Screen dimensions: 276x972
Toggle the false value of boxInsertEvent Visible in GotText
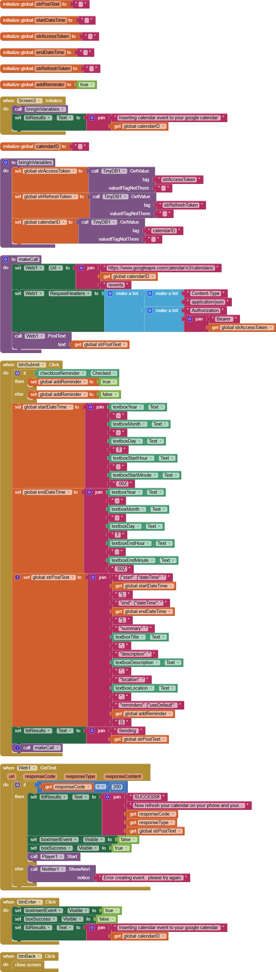coord(128,839)
